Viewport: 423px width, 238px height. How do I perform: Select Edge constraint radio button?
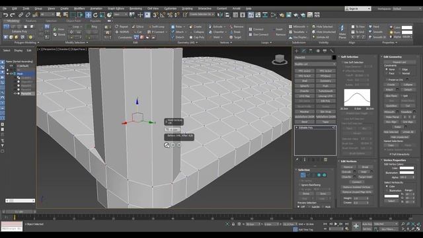pyautogui.click(x=400, y=69)
